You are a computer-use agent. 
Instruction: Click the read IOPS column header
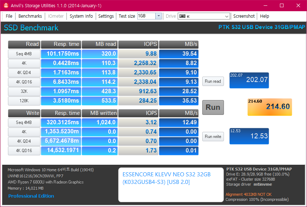tap(138, 44)
